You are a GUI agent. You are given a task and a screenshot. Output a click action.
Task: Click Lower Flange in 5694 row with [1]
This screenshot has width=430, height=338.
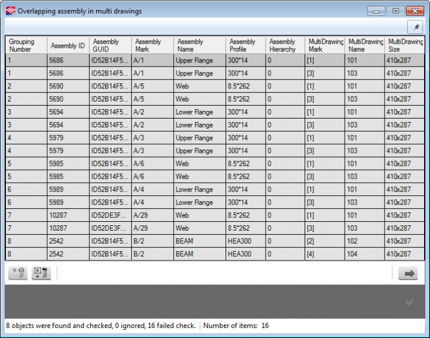[x=200, y=112]
